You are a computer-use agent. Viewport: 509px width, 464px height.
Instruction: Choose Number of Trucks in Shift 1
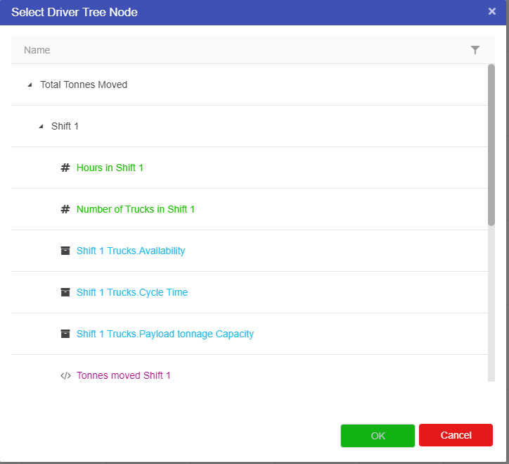pos(135,209)
